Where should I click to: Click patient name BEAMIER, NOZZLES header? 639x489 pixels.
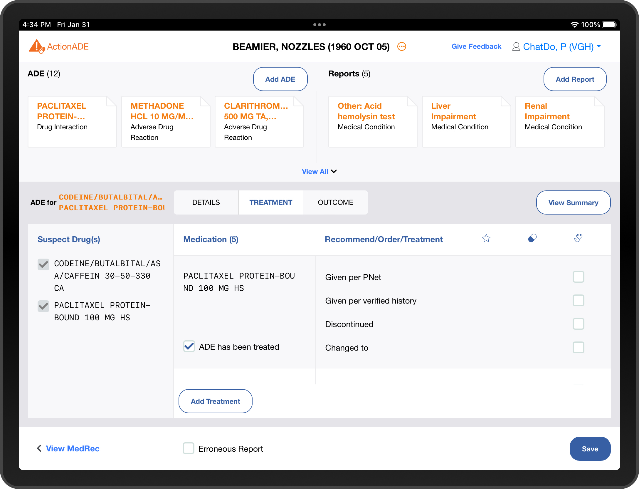pos(311,47)
